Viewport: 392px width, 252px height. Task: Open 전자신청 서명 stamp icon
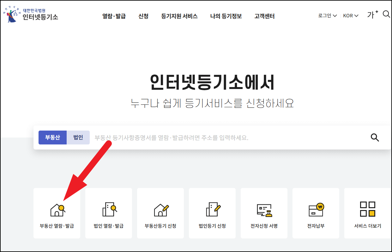tap(264, 210)
